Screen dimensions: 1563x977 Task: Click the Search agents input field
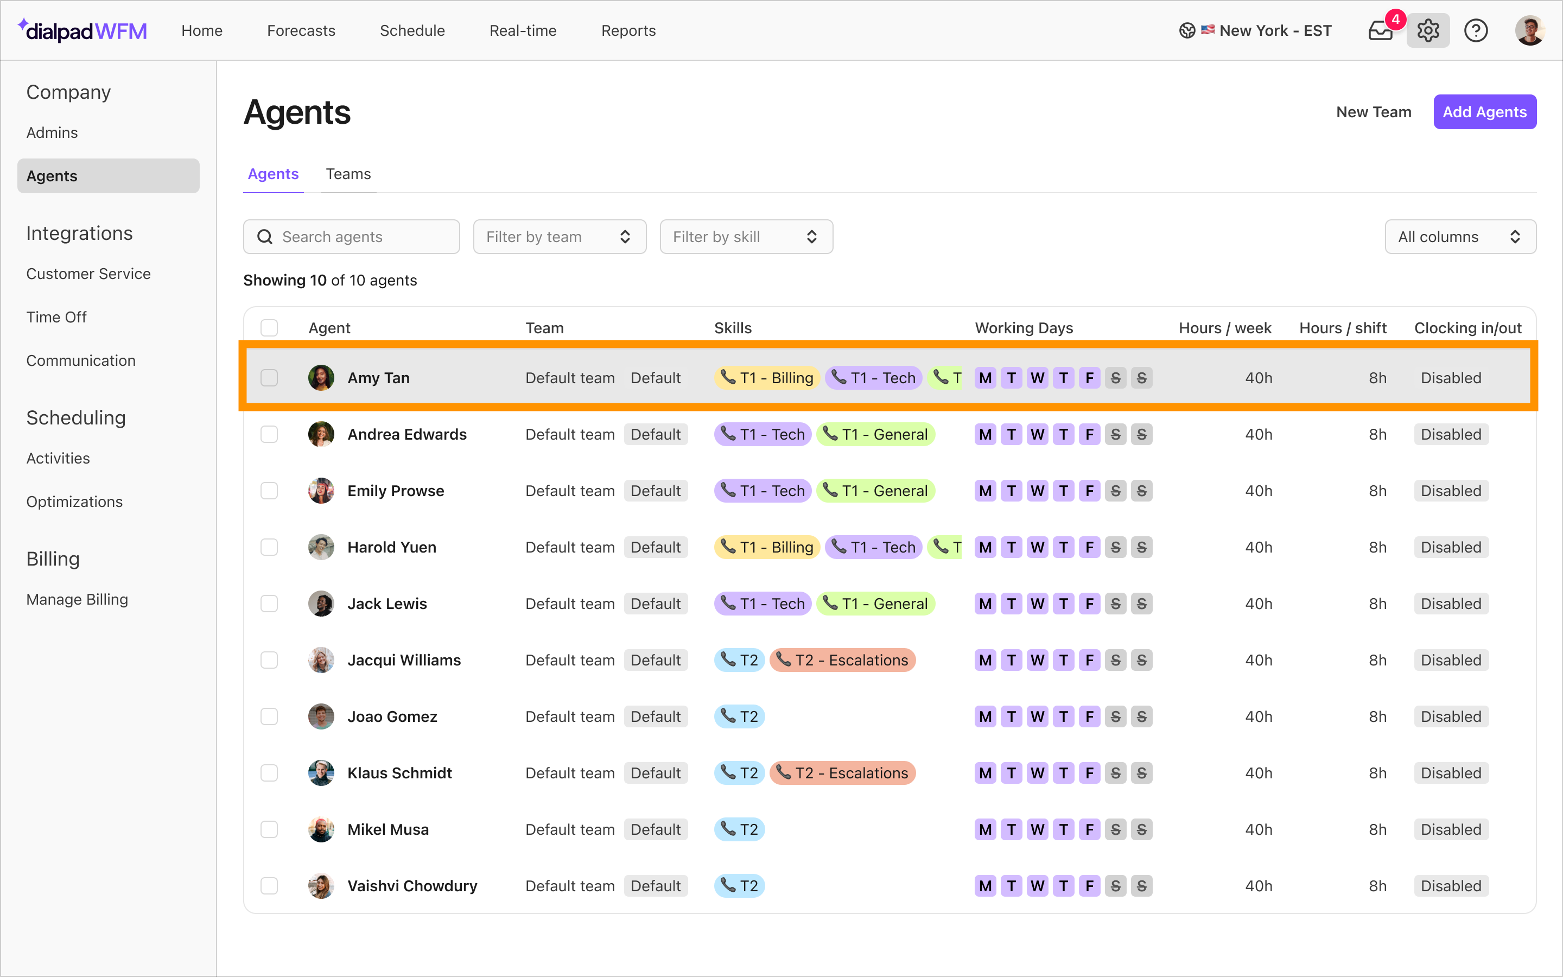coord(351,237)
